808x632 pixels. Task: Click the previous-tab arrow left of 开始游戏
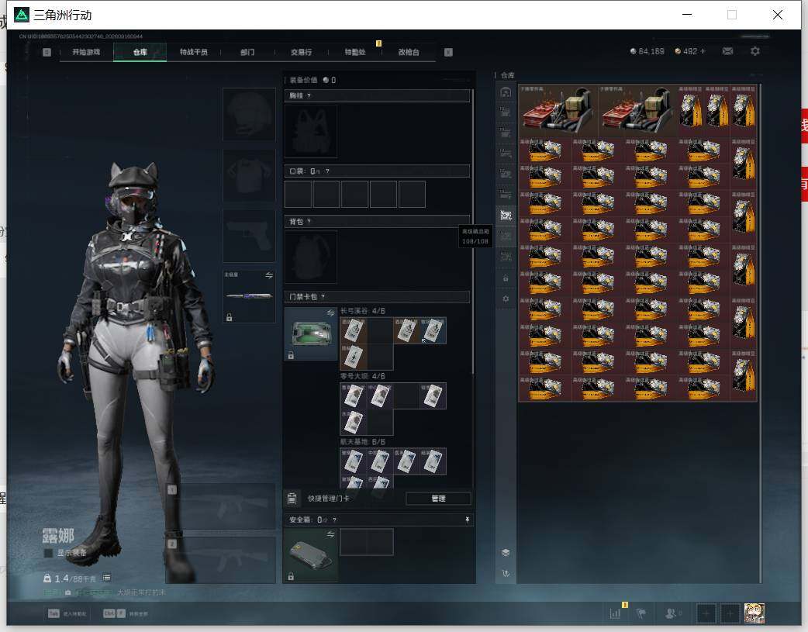click(x=47, y=52)
